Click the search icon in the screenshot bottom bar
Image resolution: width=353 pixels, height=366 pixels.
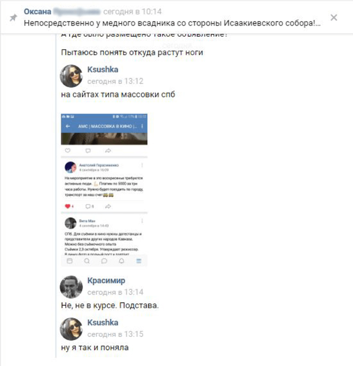coord(87,261)
